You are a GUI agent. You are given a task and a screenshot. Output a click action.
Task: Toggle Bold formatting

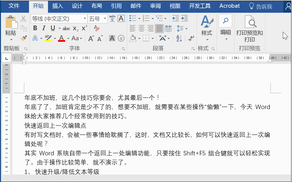coord(35,28)
